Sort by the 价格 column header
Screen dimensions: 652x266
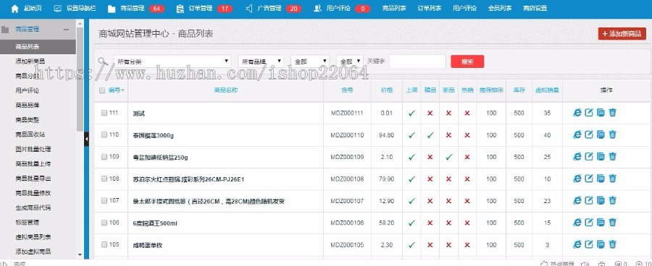tap(387, 90)
